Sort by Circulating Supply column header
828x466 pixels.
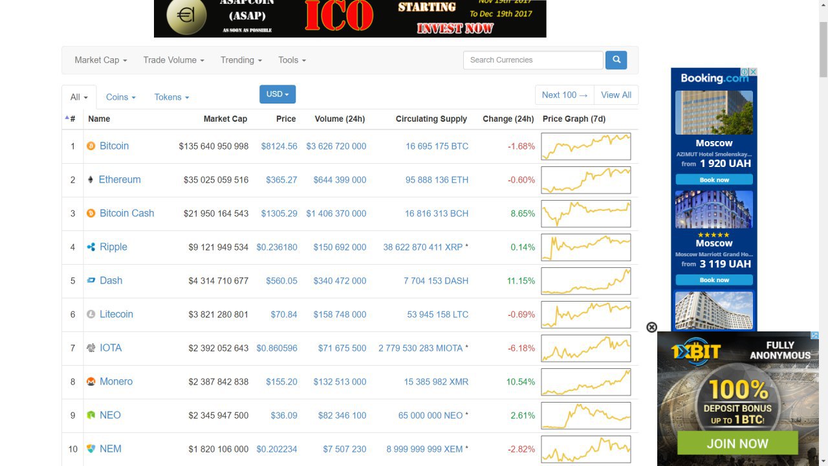click(431, 119)
